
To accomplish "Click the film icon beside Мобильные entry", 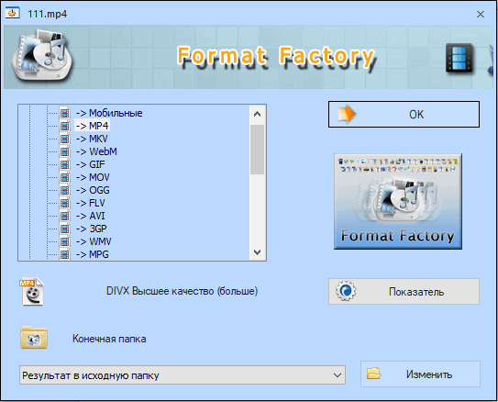I will (x=64, y=113).
